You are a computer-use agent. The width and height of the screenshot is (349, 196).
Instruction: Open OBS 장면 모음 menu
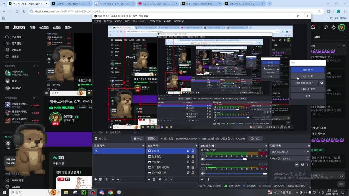point(154,21)
